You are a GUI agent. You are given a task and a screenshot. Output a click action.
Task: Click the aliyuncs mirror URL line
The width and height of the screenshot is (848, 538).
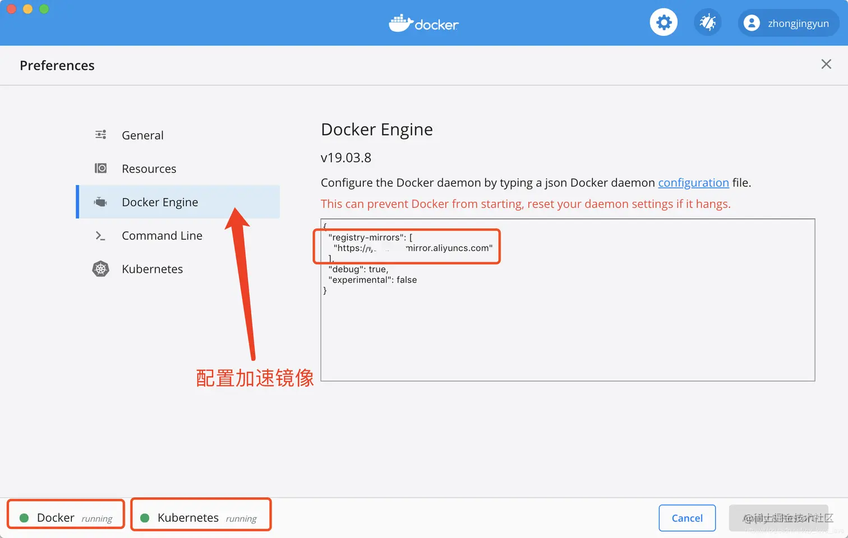(x=413, y=248)
